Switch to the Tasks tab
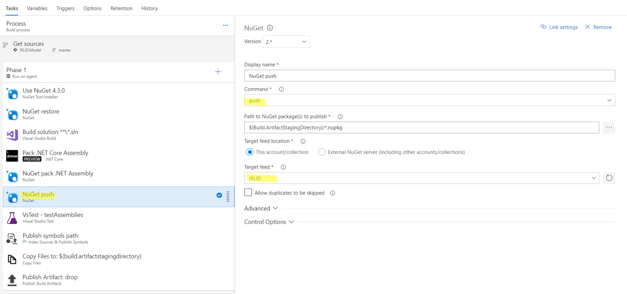The width and height of the screenshot is (627, 294). point(12,8)
